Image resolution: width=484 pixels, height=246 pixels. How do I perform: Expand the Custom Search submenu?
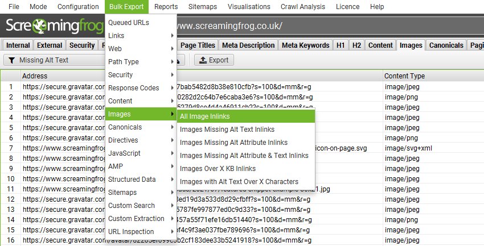point(141,206)
